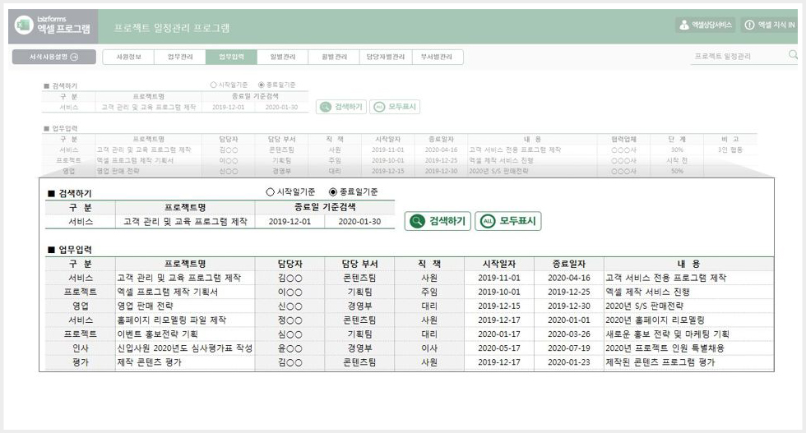Viewport: 806px width, 433px height.
Task: Click the enlarged 종료일자 column header
Action: pyautogui.click(x=569, y=264)
